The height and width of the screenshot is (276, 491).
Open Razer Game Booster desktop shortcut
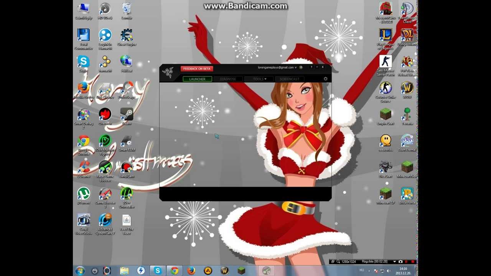click(x=105, y=172)
